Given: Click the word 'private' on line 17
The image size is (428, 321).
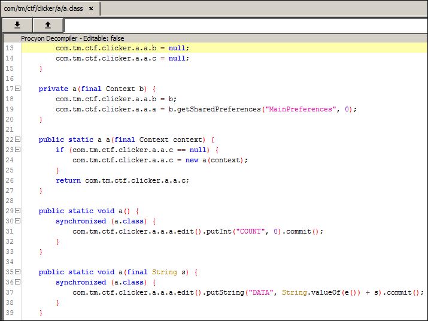Looking at the screenshot, I should click(53, 89).
